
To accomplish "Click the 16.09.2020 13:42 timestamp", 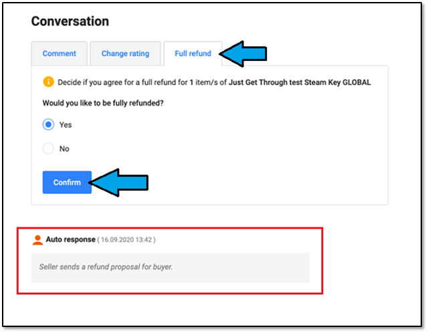I will 127,239.
